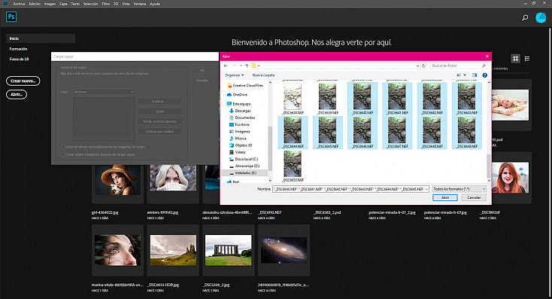
Task: Expand the Organizar dropdown
Action: 235,75
